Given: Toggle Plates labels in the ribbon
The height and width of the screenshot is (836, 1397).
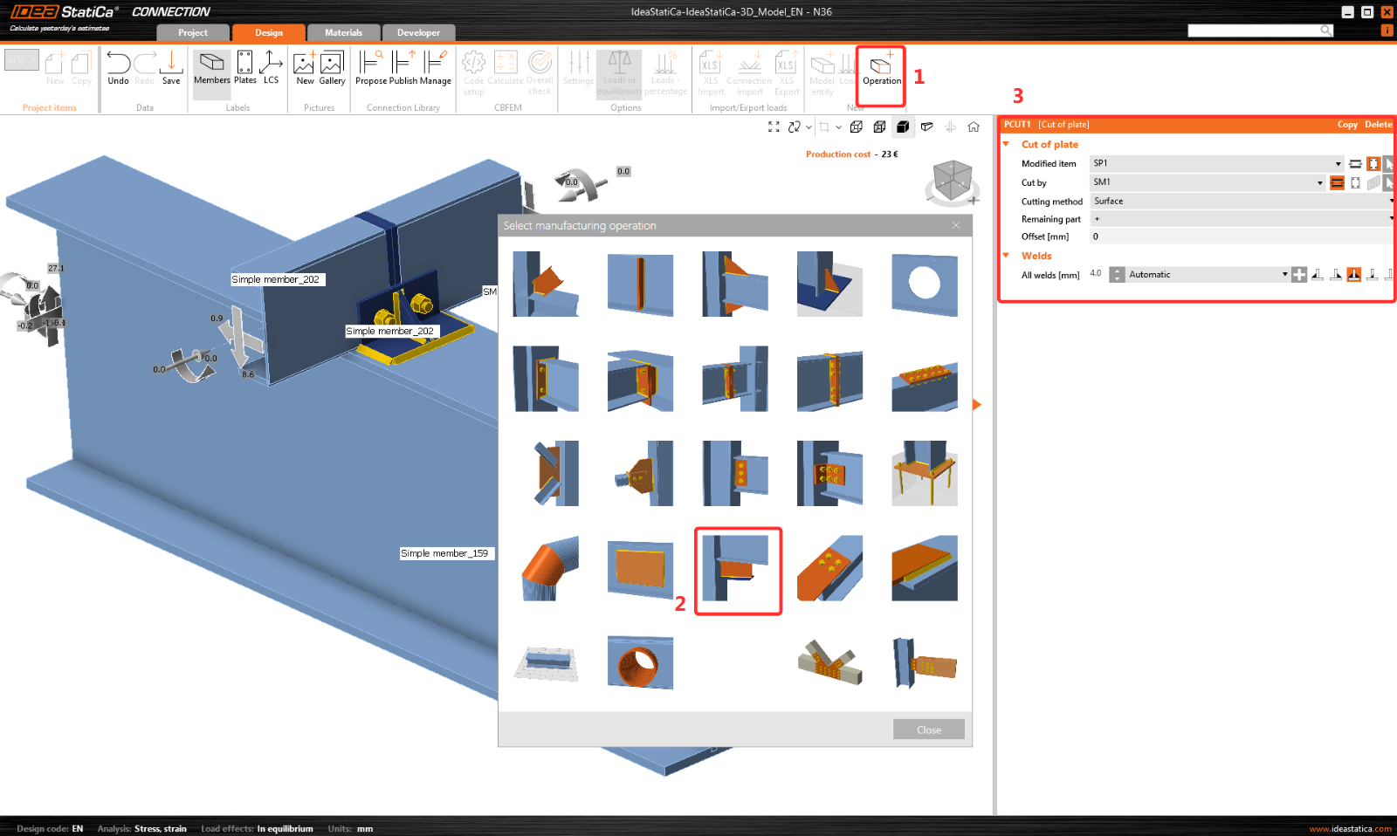Looking at the screenshot, I should click(245, 68).
